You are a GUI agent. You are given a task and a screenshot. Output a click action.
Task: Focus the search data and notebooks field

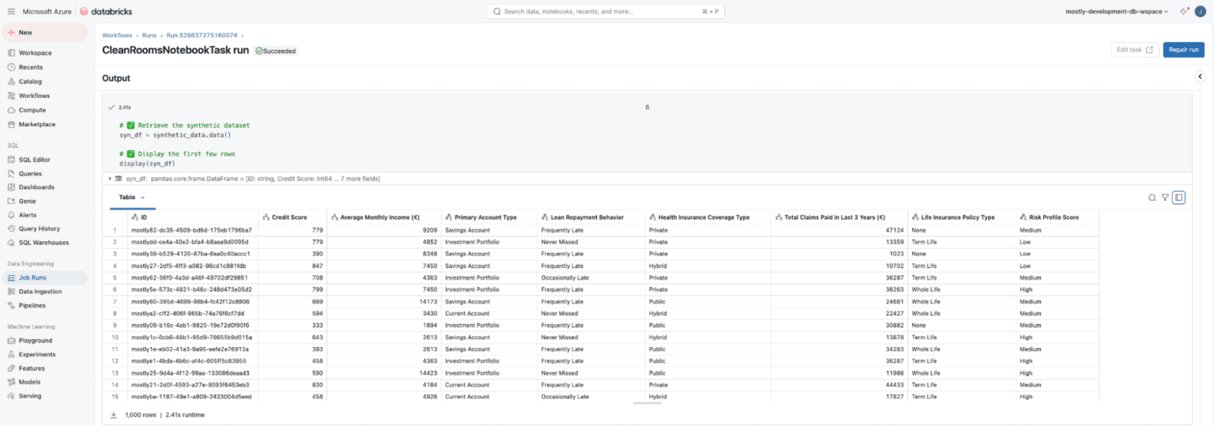[x=606, y=12]
